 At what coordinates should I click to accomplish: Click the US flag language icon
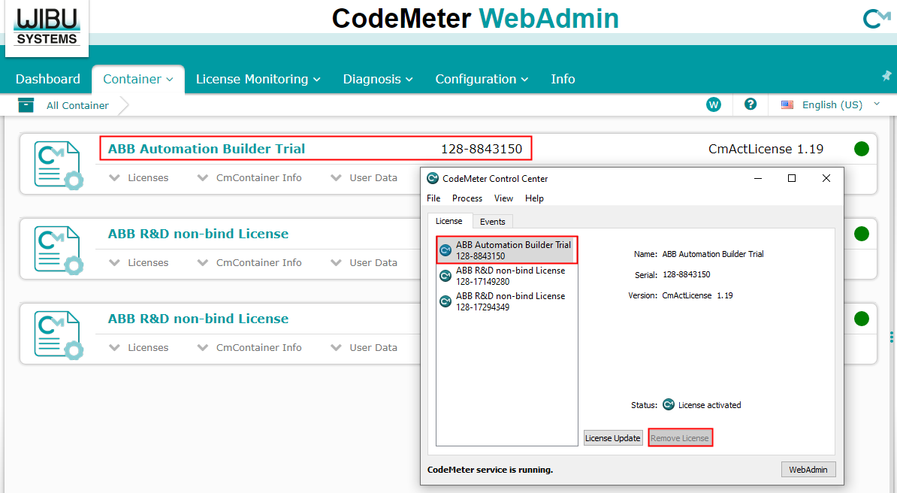click(x=787, y=104)
